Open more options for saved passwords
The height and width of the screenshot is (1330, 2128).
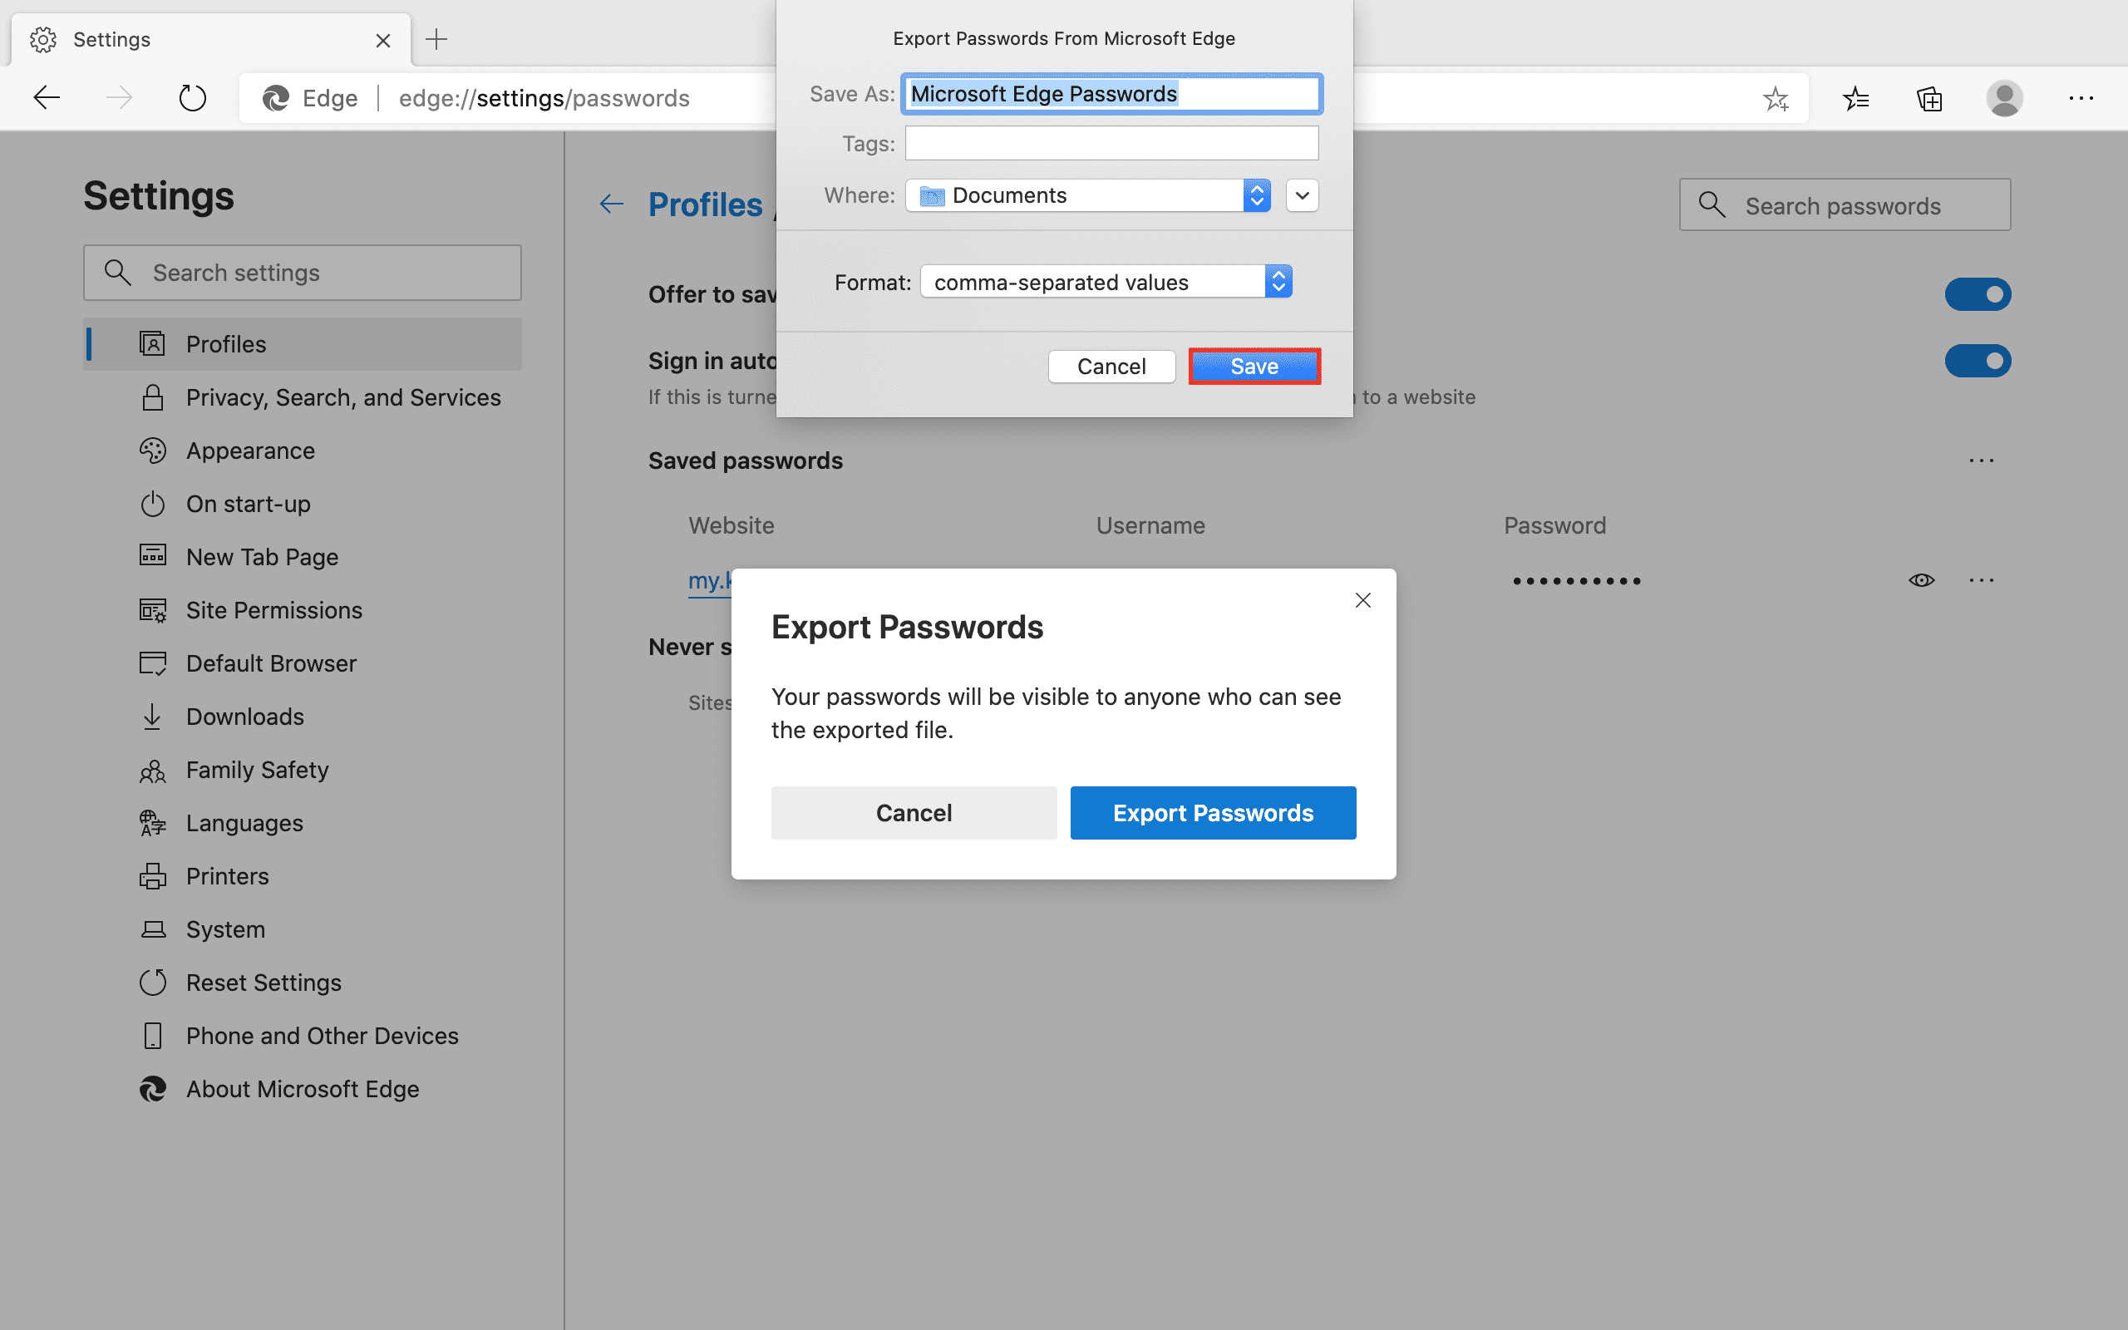click(x=1982, y=460)
